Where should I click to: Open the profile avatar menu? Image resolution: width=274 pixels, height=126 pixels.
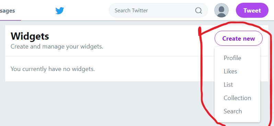click(221, 10)
